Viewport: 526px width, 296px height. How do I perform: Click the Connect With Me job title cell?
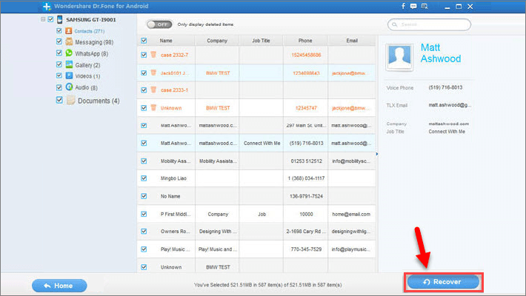click(262, 143)
